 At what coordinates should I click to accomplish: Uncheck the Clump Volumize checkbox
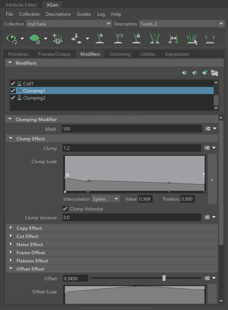pos(65,209)
